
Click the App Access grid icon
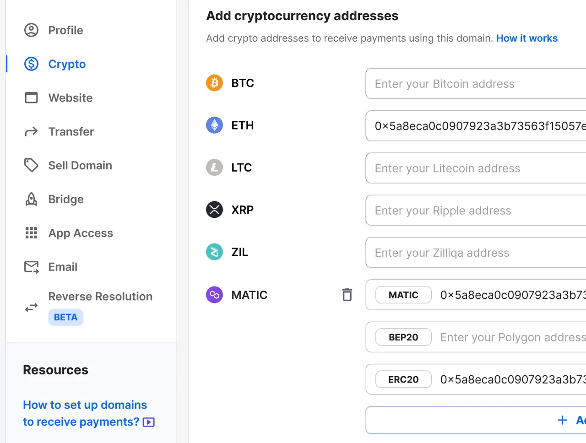[x=31, y=233]
